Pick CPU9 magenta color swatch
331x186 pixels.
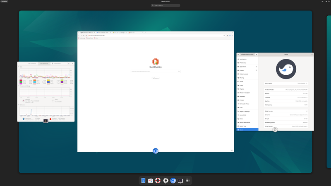pyautogui.click(x=21, y=84)
